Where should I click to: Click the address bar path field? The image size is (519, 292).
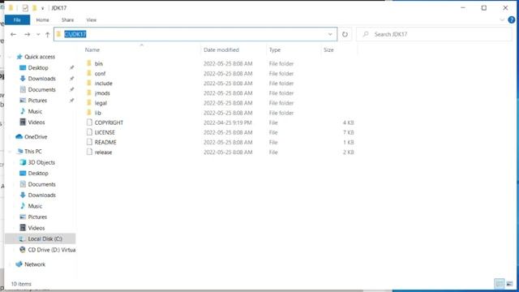click(195, 34)
